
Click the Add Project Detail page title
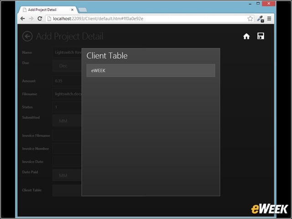[69, 36]
